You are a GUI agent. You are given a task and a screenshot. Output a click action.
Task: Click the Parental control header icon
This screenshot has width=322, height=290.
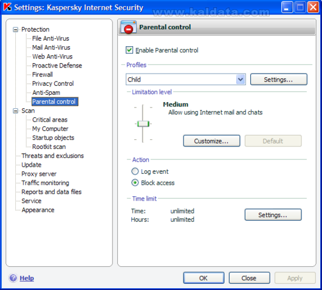pos(129,27)
